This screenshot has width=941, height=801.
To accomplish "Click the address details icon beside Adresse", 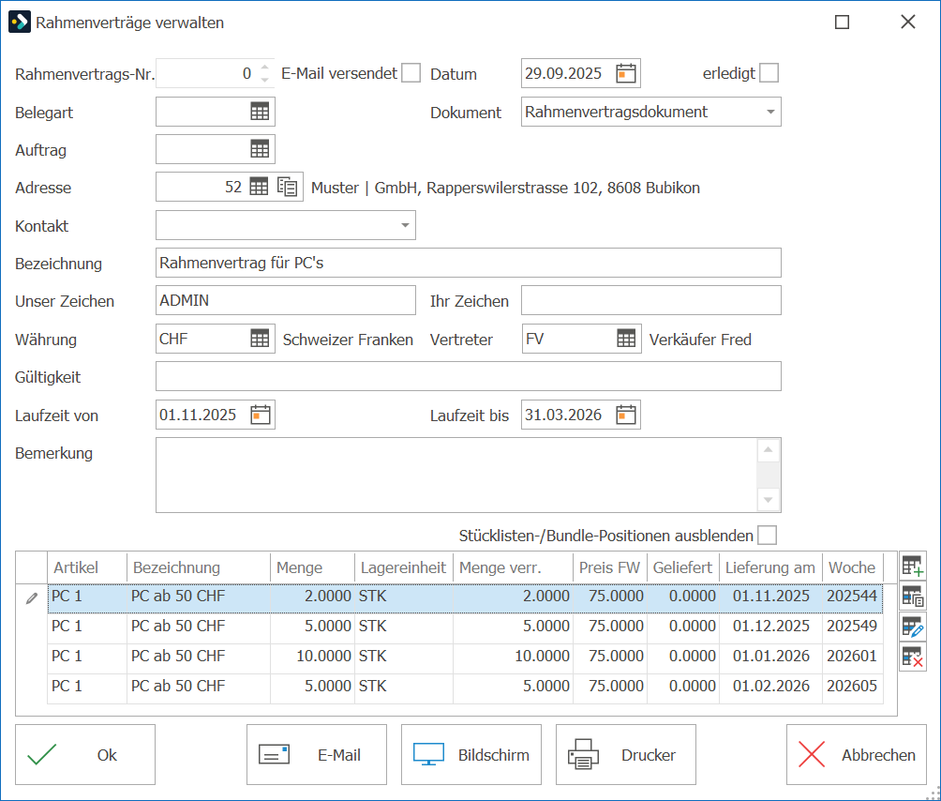I will [288, 187].
